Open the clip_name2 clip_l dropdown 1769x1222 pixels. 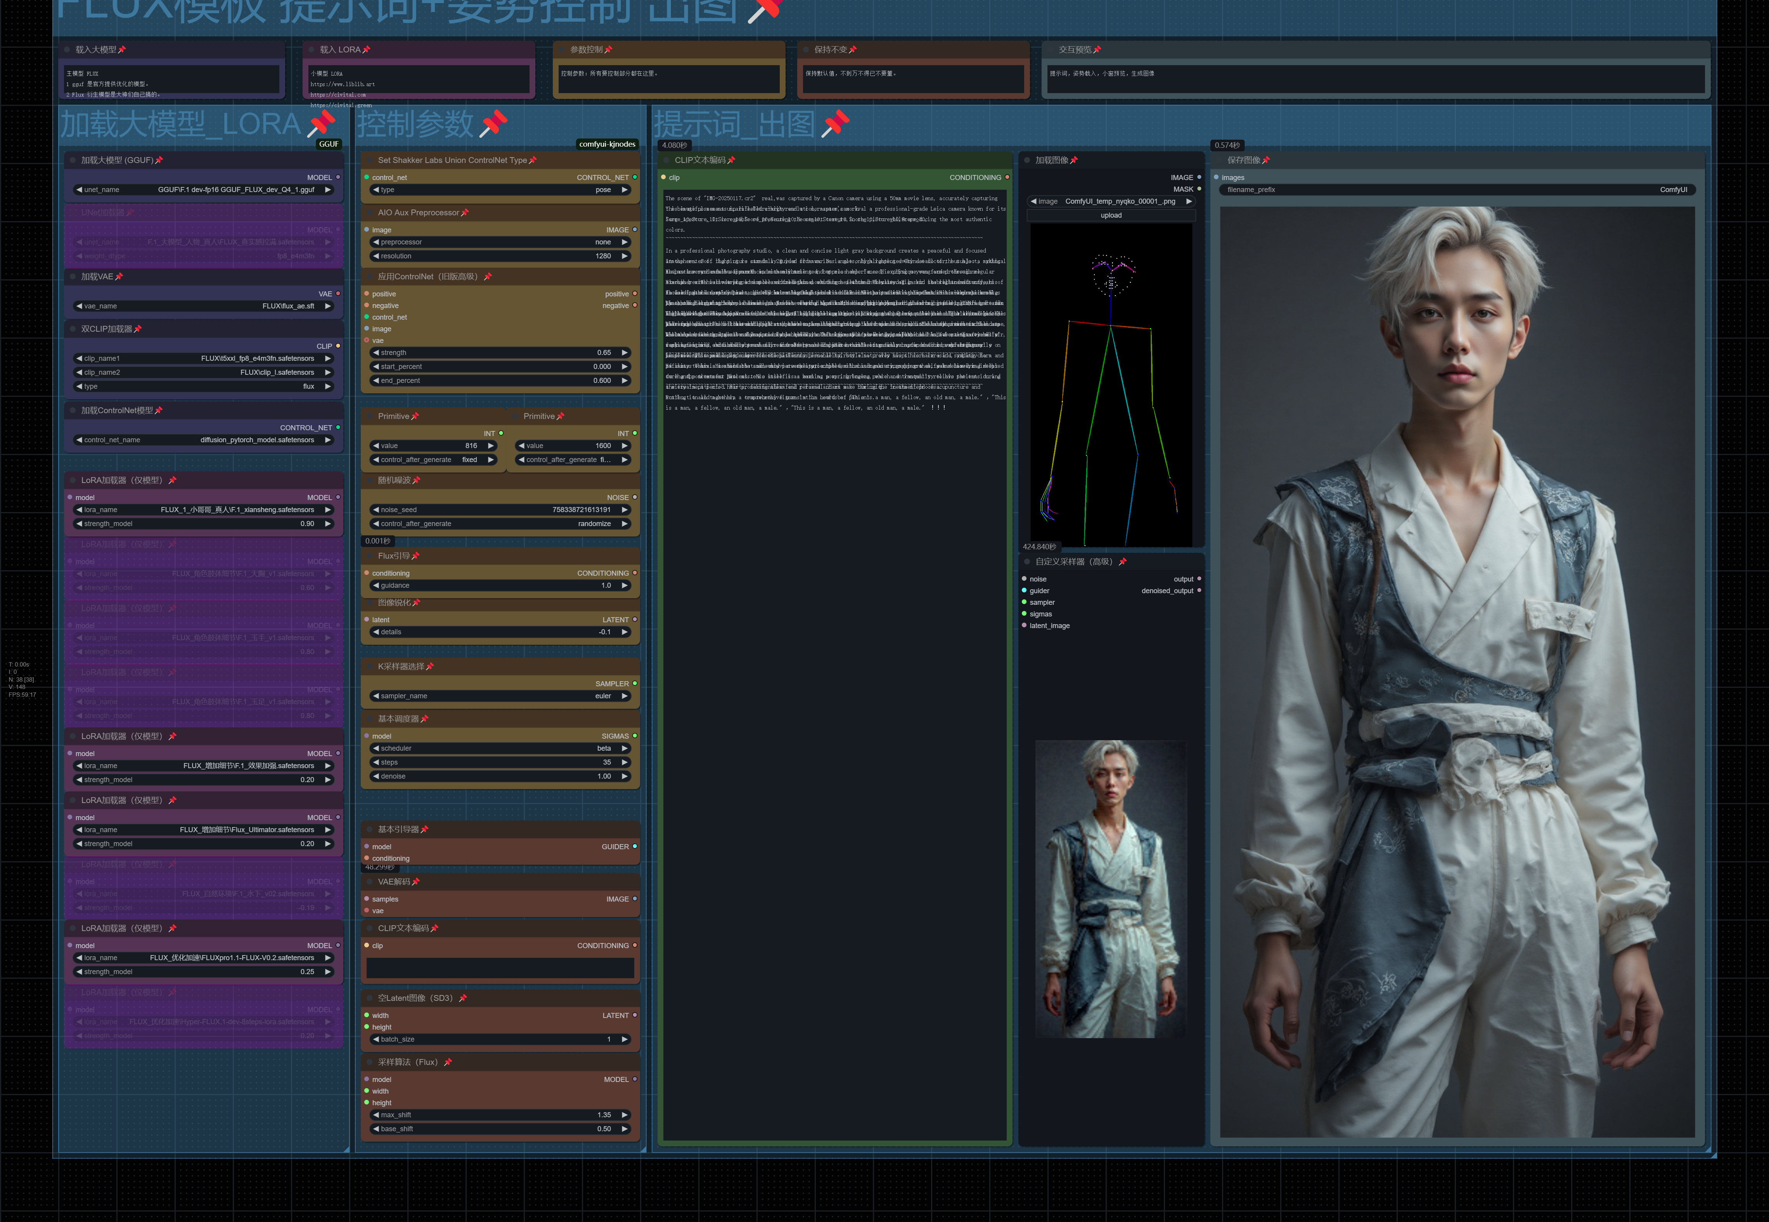(x=204, y=373)
